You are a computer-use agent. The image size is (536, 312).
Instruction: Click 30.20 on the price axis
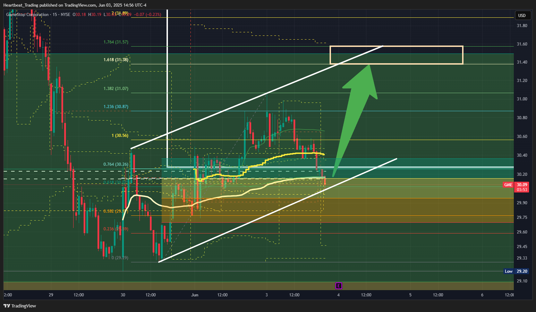(x=522, y=174)
